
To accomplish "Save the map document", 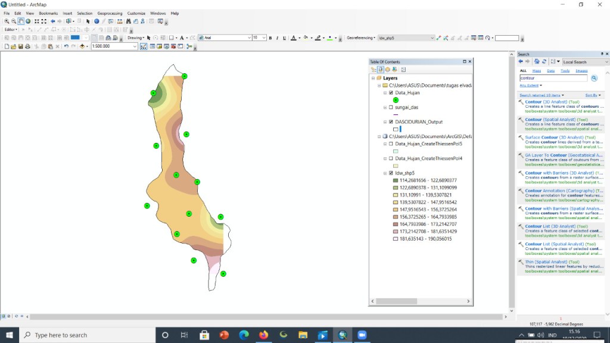I will point(21,46).
